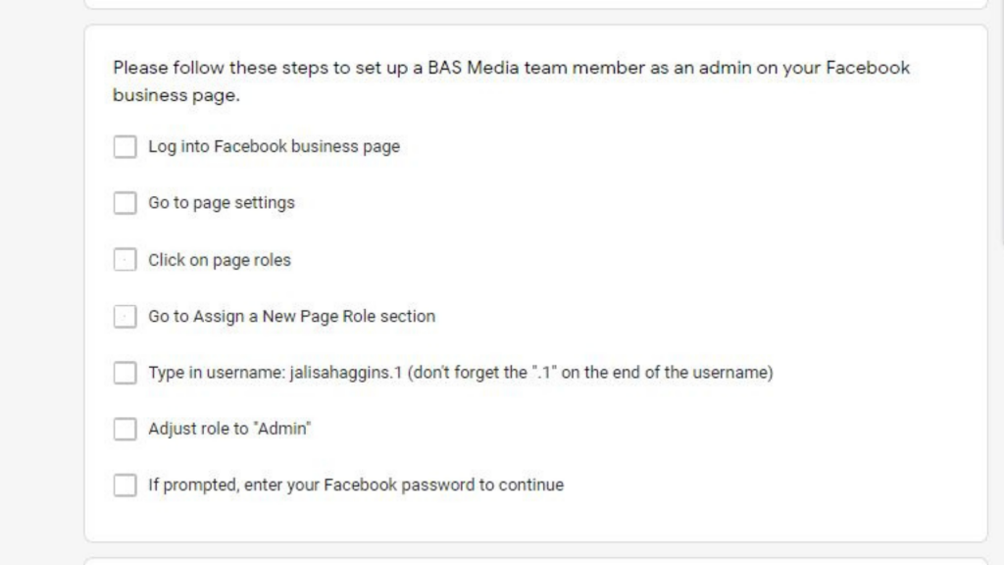The width and height of the screenshot is (1004, 565).
Task: Click the partially visible form card at the top
Action: click(x=535, y=4)
